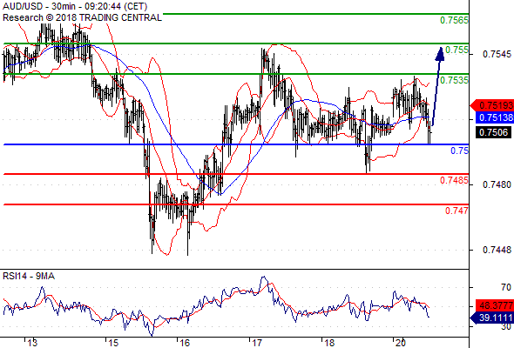The image size is (514, 348).
Task: Click the RSI 30 level label
Action: [506, 326]
